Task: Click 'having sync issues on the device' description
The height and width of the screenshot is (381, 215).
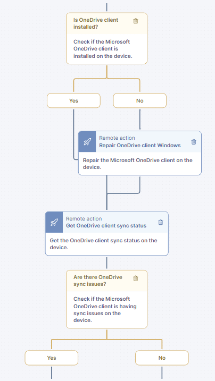Action: click(x=105, y=310)
